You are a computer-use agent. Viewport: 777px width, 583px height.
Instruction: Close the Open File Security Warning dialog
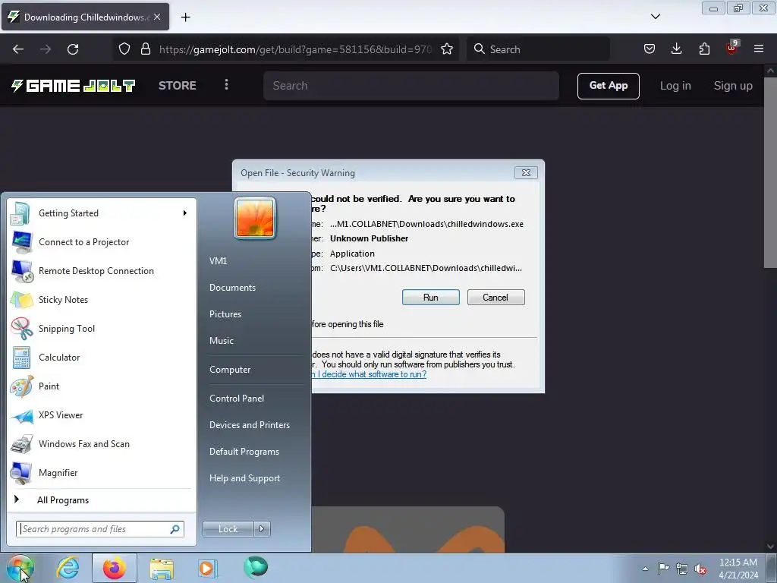pos(527,172)
